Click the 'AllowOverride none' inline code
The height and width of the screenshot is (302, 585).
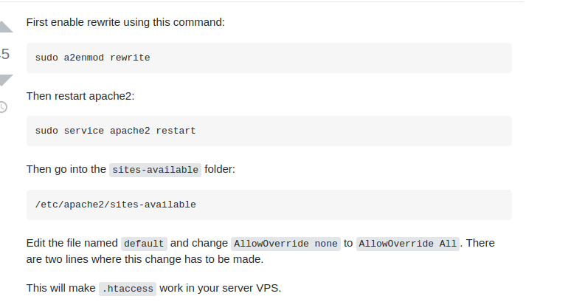[x=285, y=244]
